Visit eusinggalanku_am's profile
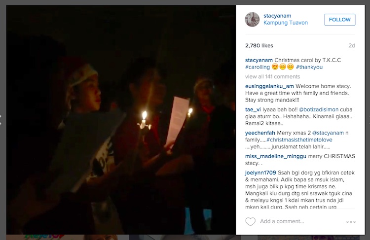 pos(269,86)
